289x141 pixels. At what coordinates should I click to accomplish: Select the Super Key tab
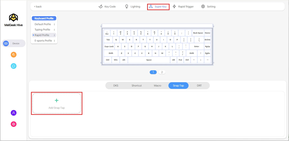click(158, 7)
